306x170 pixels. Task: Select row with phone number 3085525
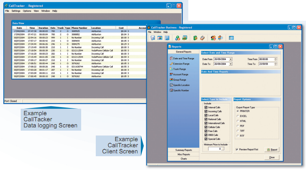[79, 31]
